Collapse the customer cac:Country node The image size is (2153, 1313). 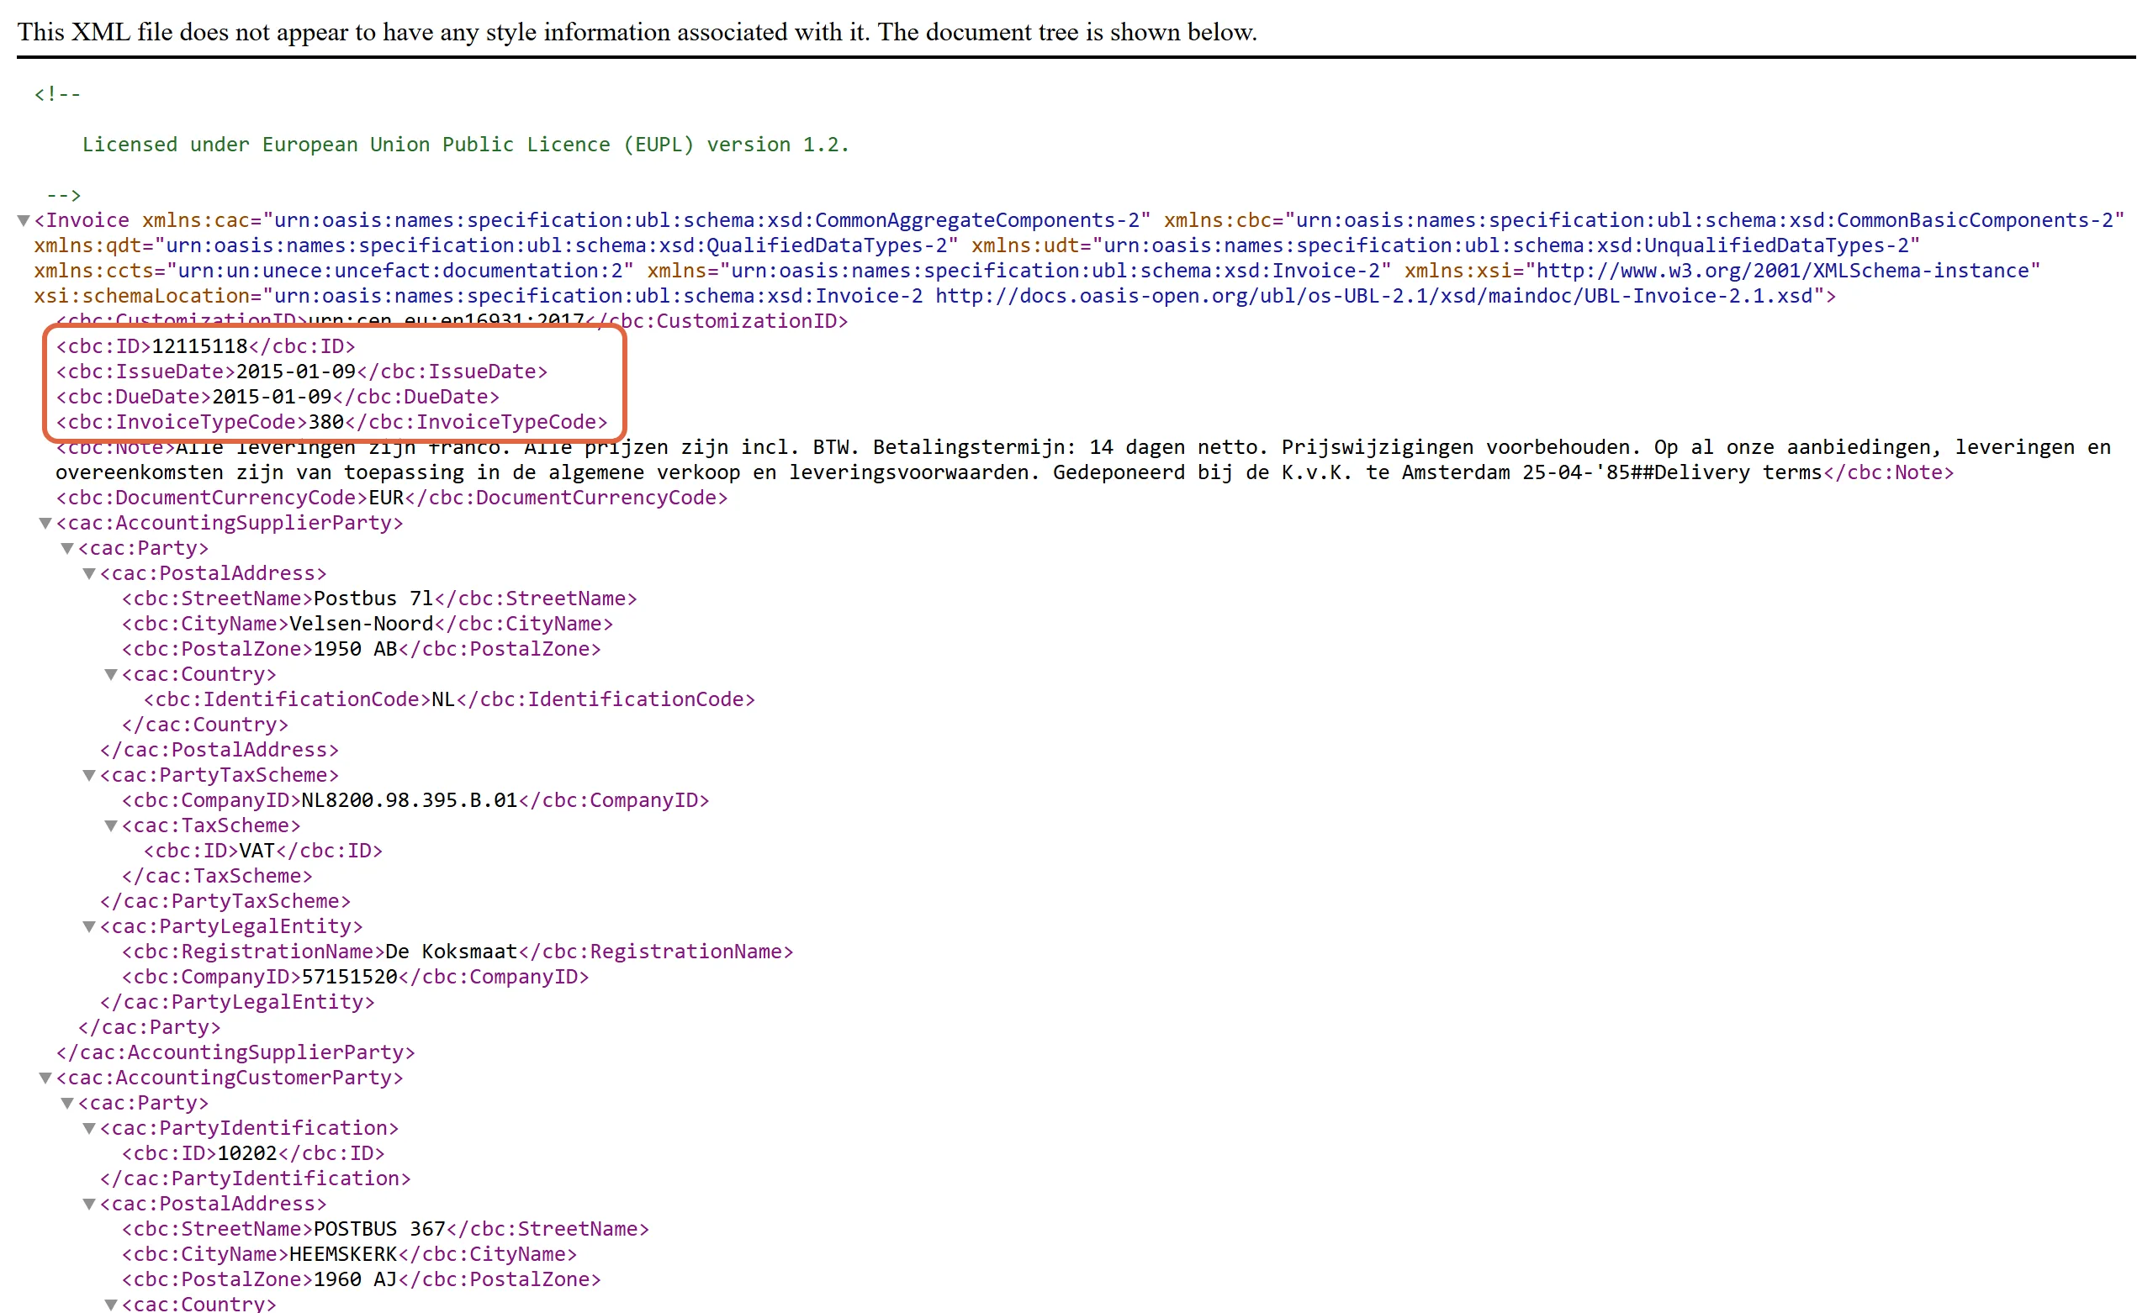point(111,1305)
